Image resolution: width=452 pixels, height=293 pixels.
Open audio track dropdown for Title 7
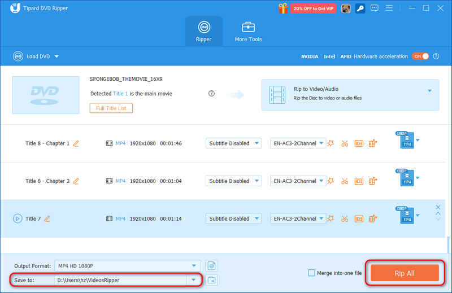298,219
